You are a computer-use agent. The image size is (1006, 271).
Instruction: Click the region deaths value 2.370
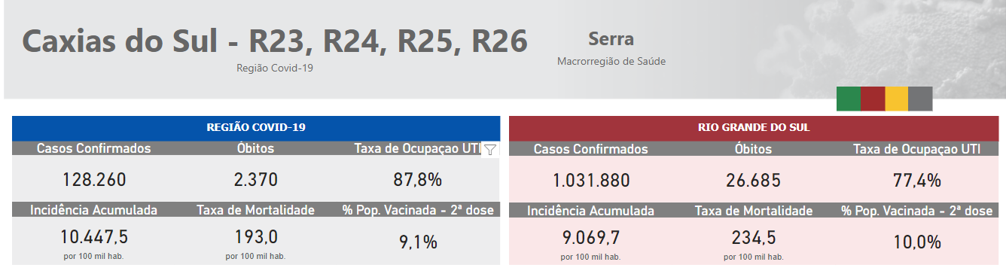[x=256, y=180]
